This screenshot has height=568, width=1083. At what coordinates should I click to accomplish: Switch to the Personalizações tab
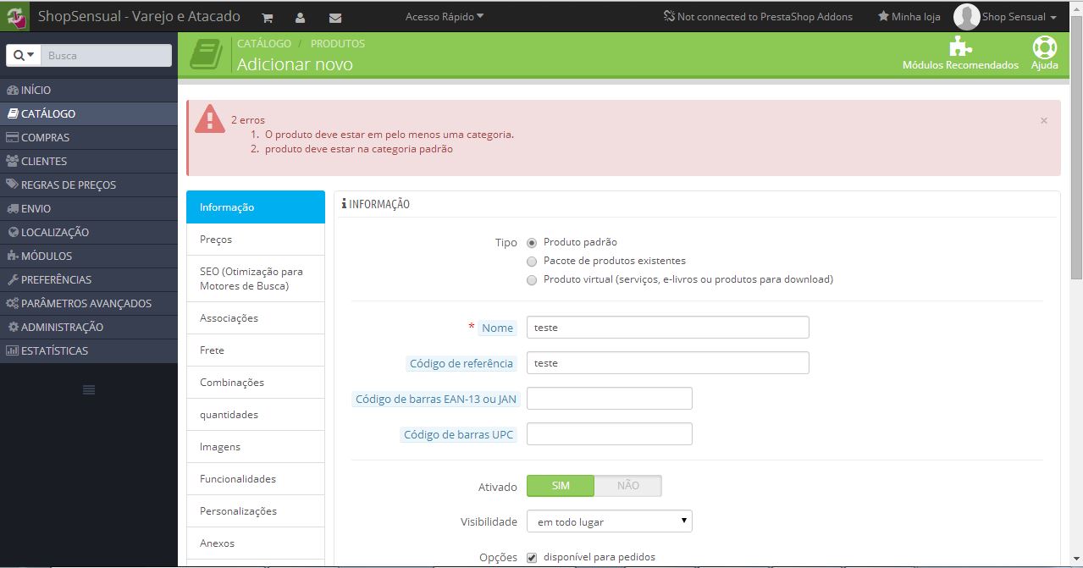click(x=256, y=511)
